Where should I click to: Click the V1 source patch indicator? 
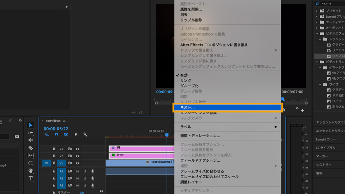point(47,163)
